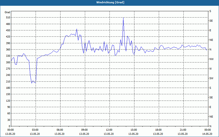Click the 21:00 time label

pyautogui.click(x=183, y=130)
